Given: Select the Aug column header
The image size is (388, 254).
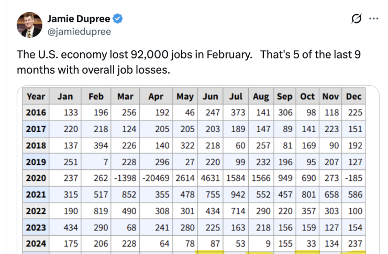Looking at the screenshot, I should click(x=260, y=97).
